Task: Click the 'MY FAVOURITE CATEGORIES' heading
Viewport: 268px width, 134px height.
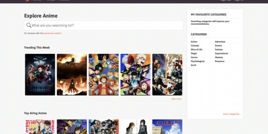Action: point(209,15)
